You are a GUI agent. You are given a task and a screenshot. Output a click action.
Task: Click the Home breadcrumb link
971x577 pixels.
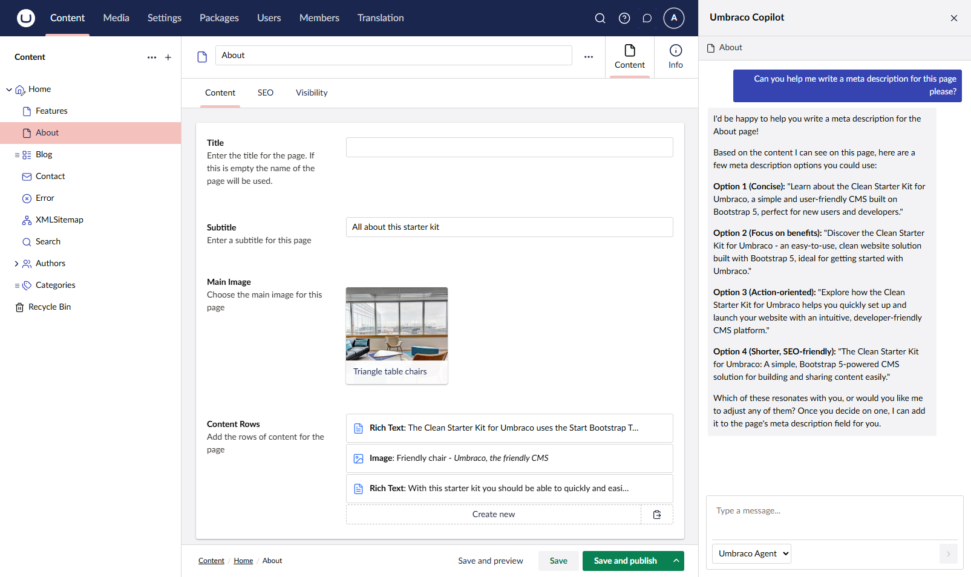[243, 561]
